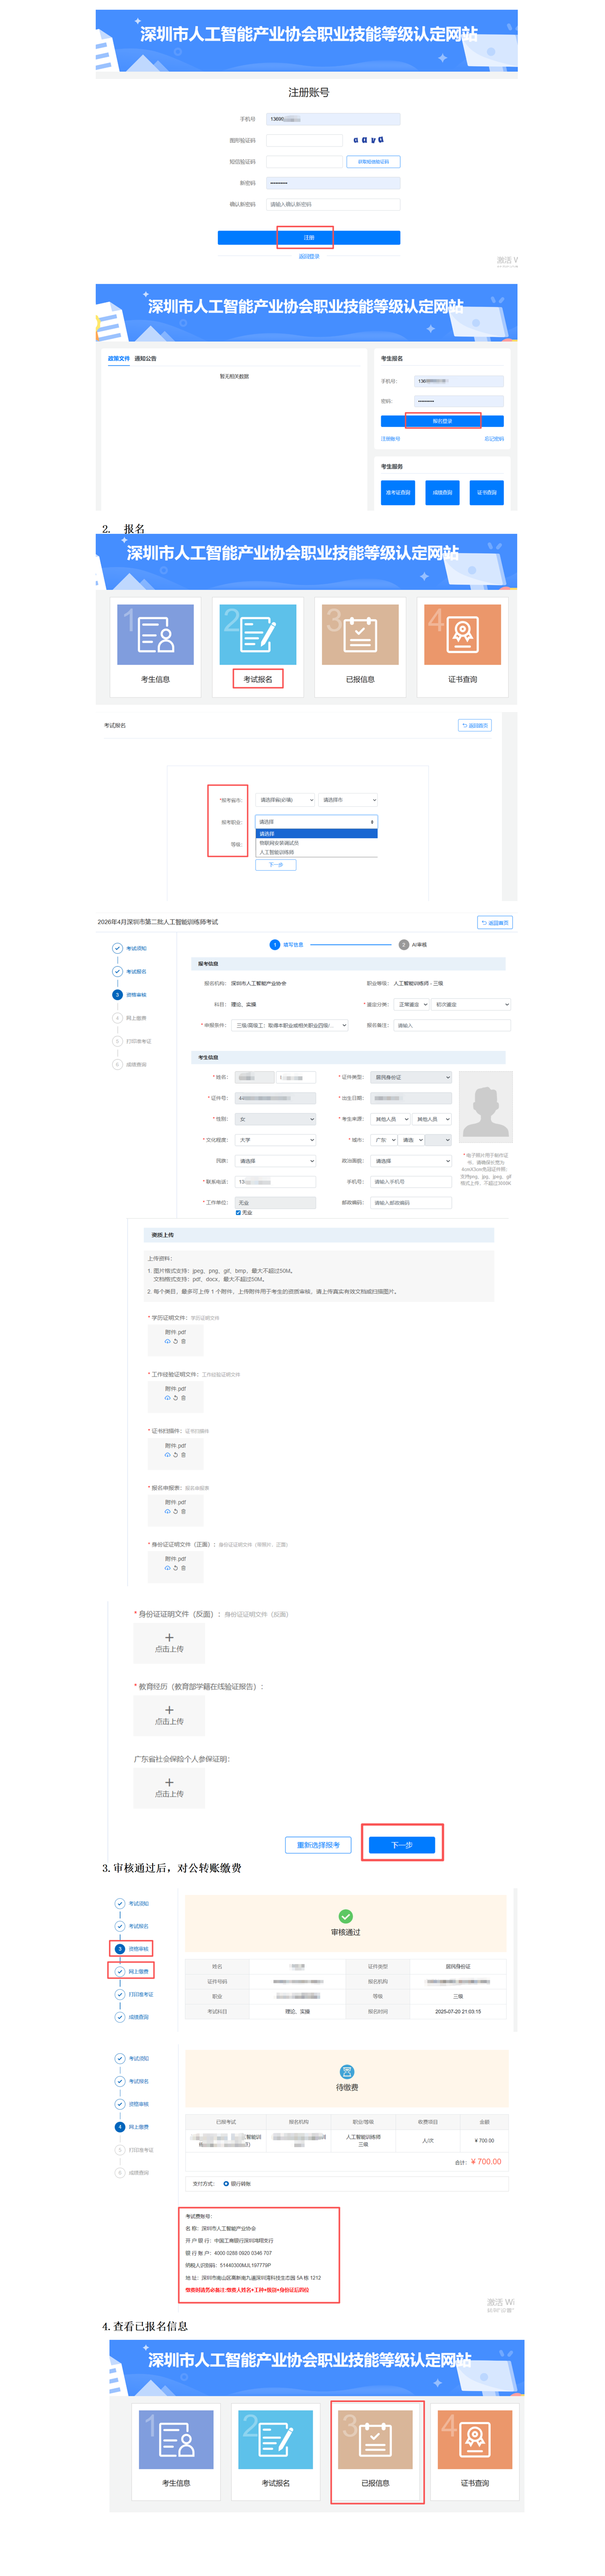Image resolution: width=605 pixels, height=2576 pixels.
Task: Click the 考生信息 icon in the bottom row
Action: [x=176, y=2439]
